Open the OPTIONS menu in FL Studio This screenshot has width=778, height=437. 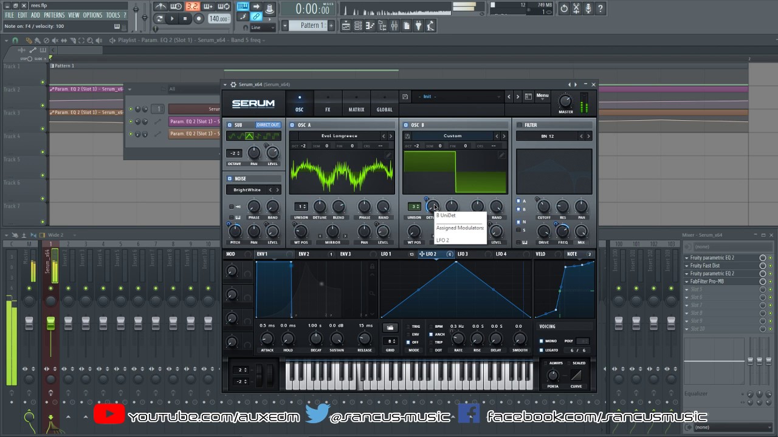click(x=92, y=15)
